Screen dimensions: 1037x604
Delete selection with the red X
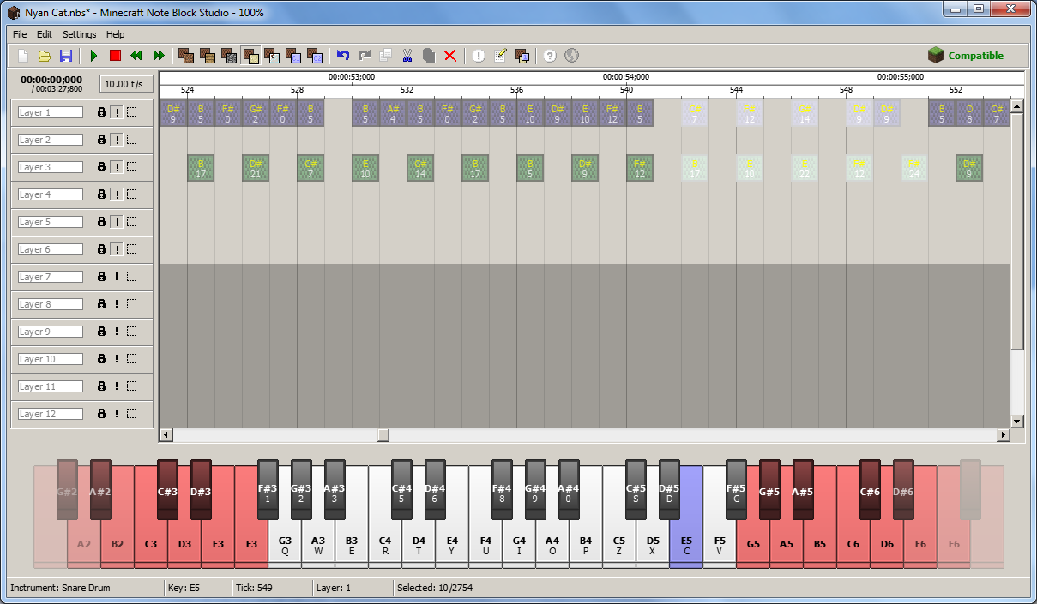[x=449, y=56]
